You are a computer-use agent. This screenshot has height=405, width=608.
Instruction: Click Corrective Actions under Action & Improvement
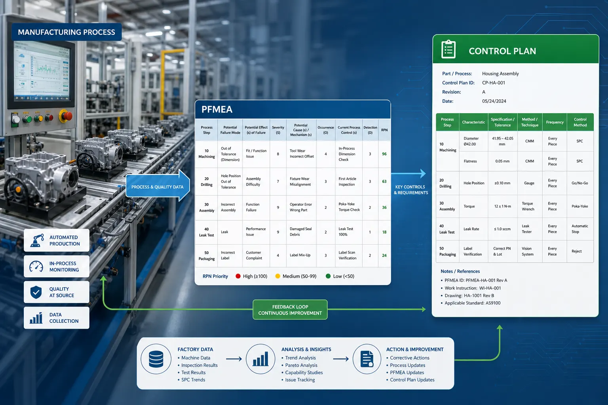click(410, 358)
